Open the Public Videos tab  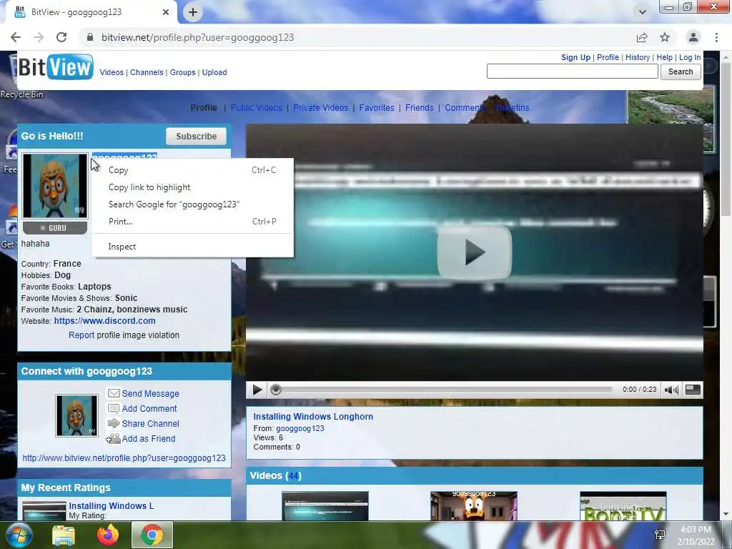click(x=257, y=108)
